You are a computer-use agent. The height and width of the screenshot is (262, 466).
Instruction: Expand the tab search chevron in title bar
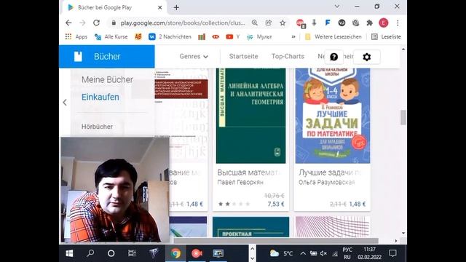pyautogui.click(x=337, y=7)
